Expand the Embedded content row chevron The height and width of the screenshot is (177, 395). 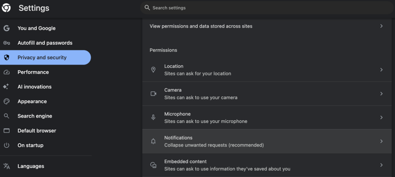[x=381, y=165]
